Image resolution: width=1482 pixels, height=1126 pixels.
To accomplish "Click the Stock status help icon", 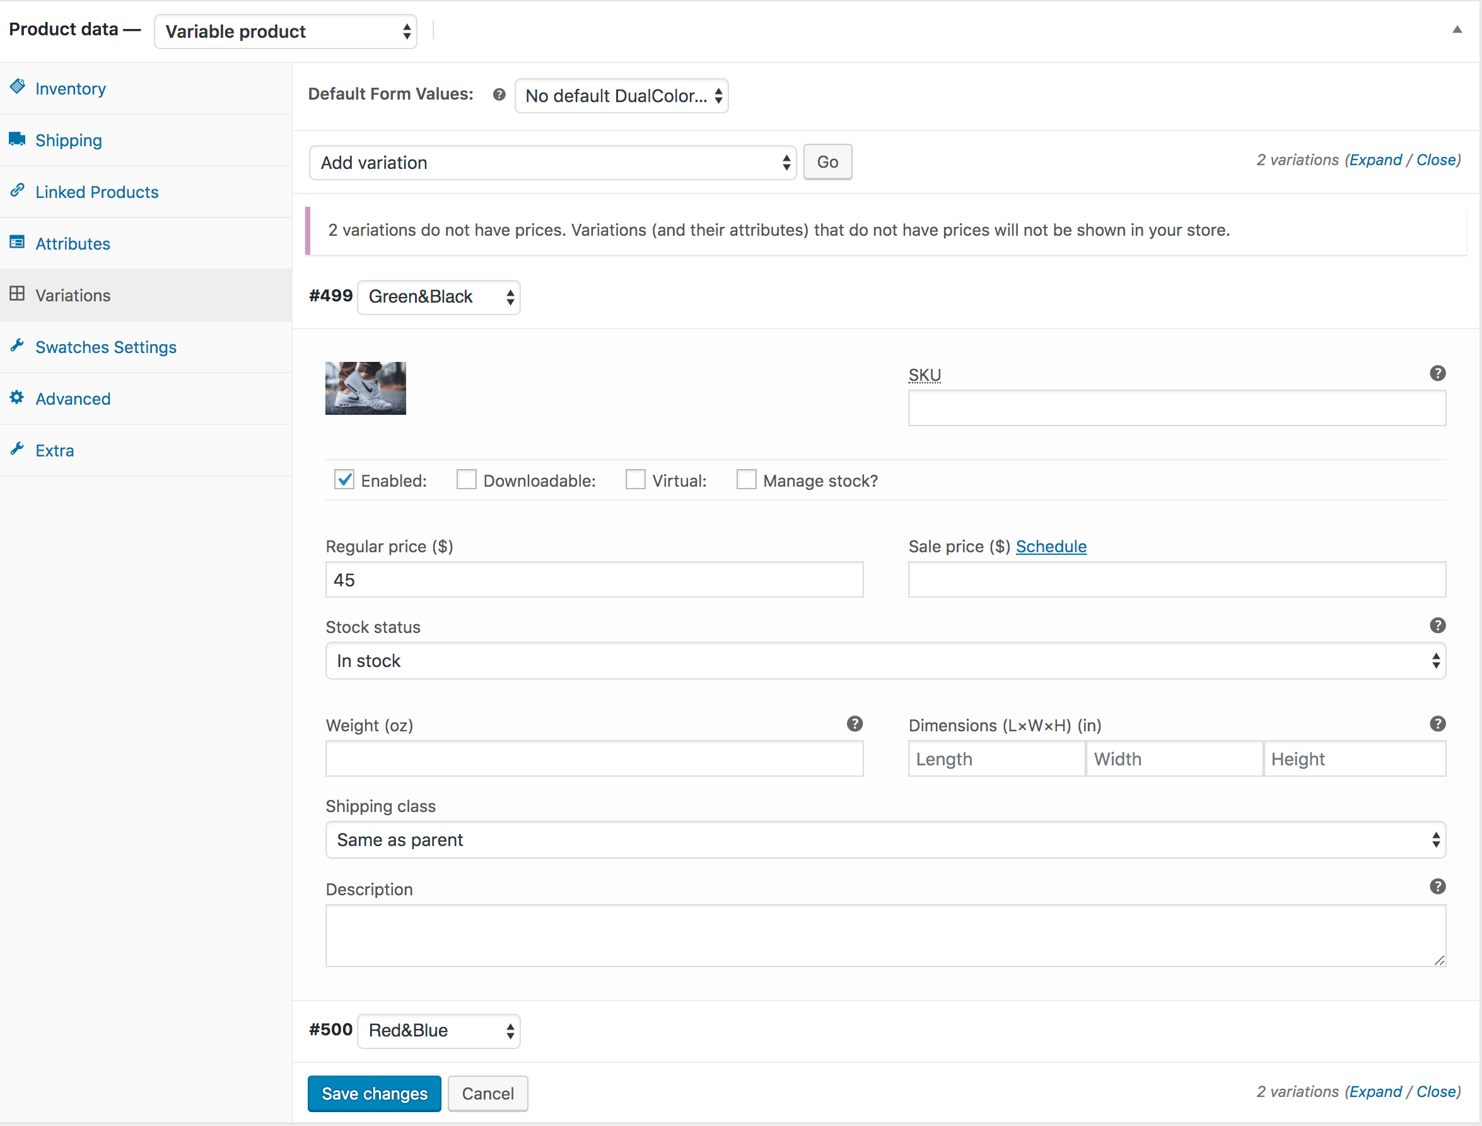I will pos(1437,625).
